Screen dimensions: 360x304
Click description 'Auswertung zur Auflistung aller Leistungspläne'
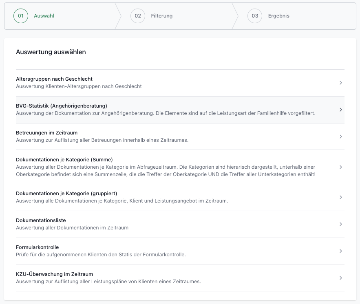point(108,281)
